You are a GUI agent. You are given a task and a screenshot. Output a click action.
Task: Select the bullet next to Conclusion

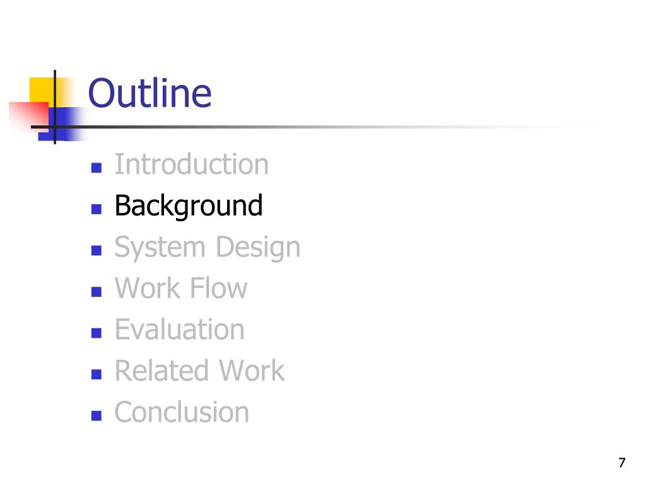97,415
